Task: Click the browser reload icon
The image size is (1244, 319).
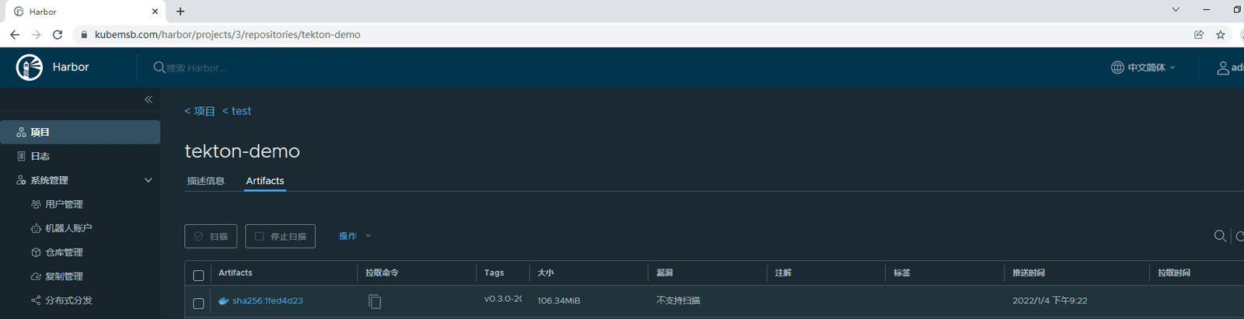Action: point(57,34)
